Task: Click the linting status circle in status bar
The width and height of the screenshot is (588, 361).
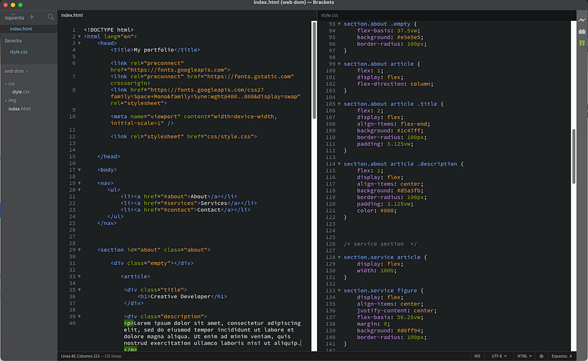Action: point(541,356)
